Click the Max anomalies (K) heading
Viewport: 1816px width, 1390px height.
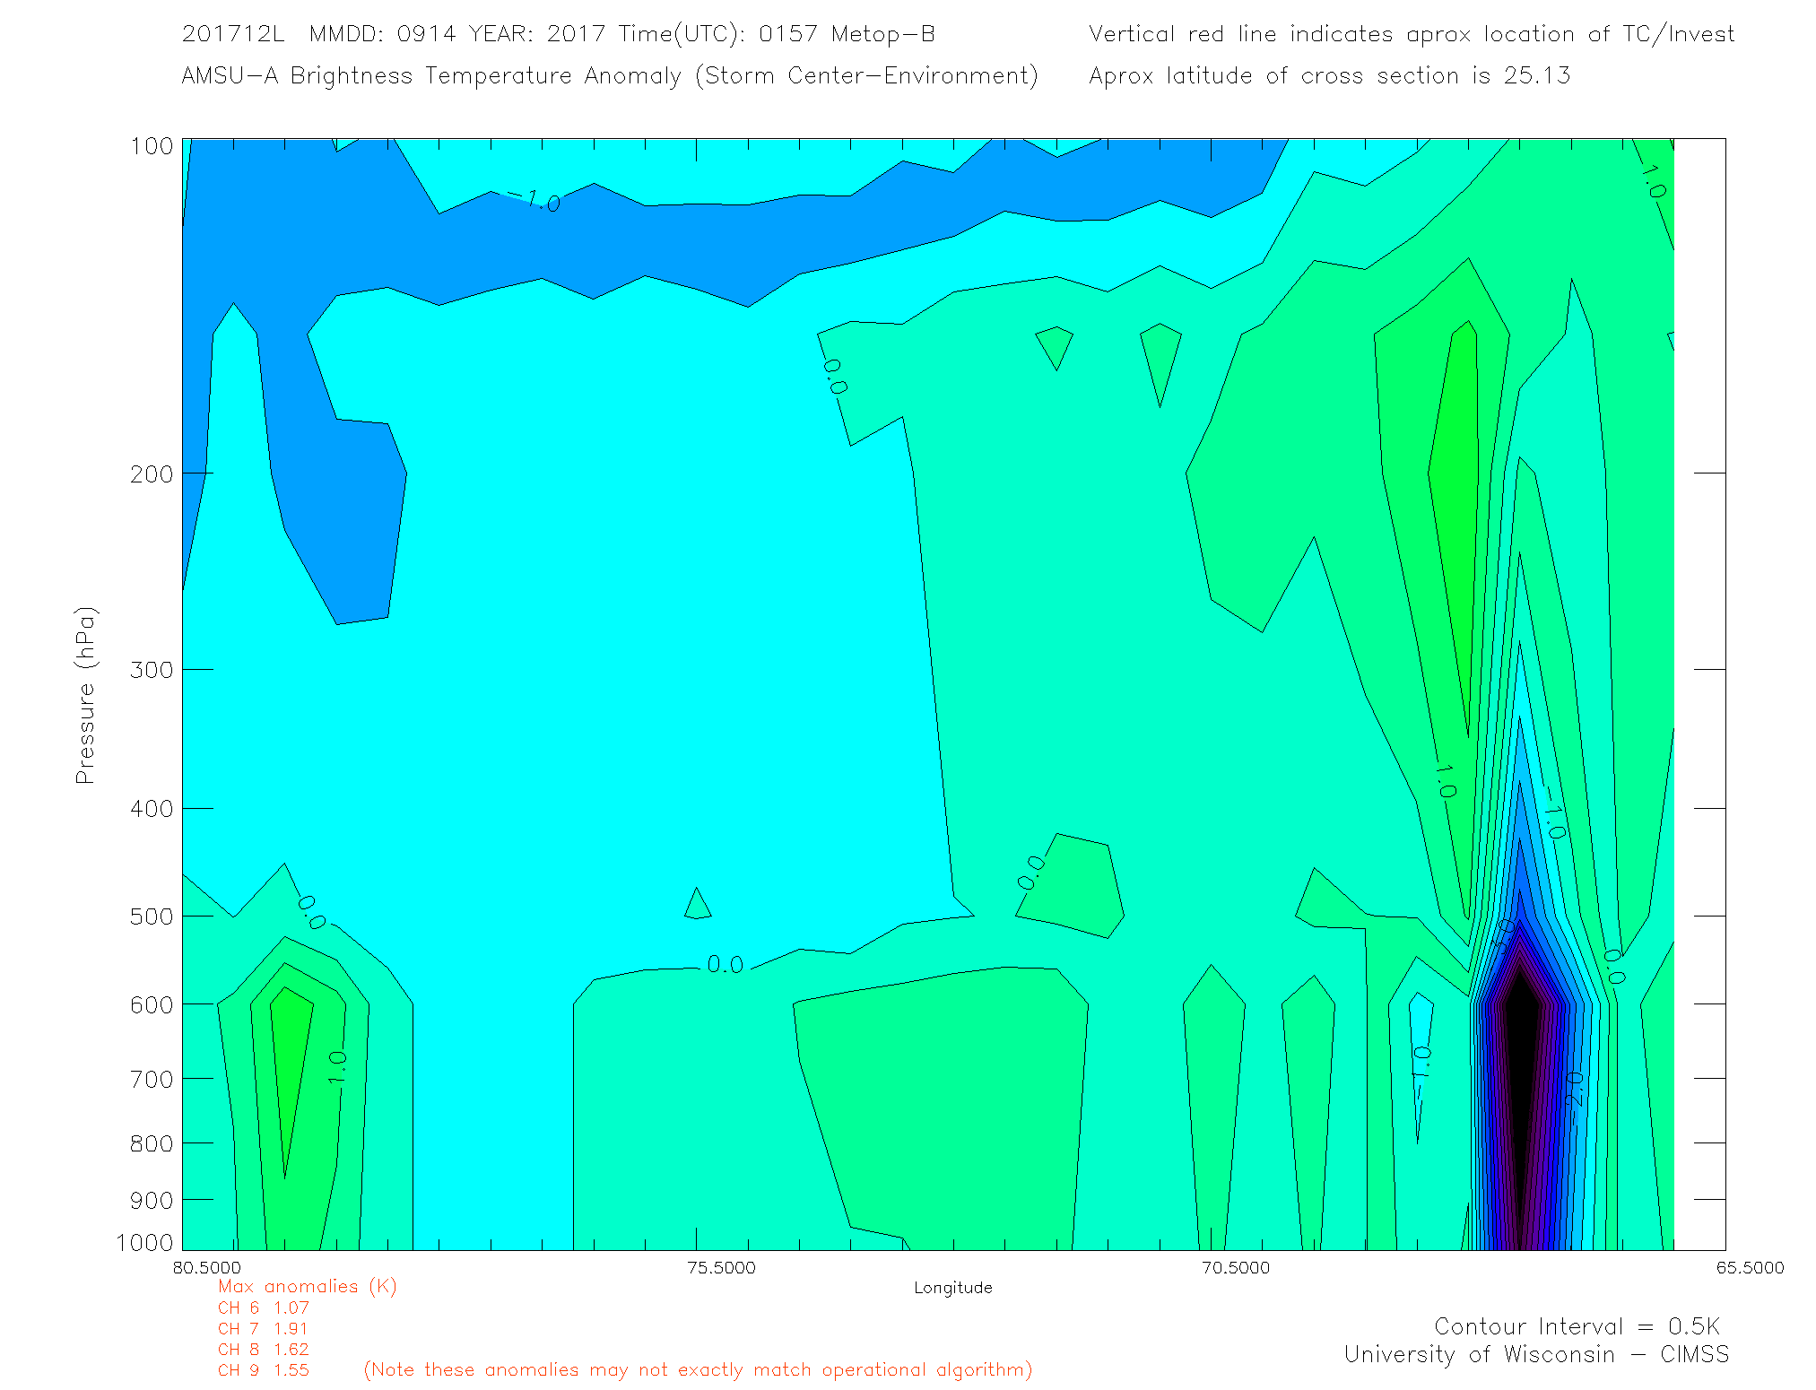pyautogui.click(x=307, y=1287)
